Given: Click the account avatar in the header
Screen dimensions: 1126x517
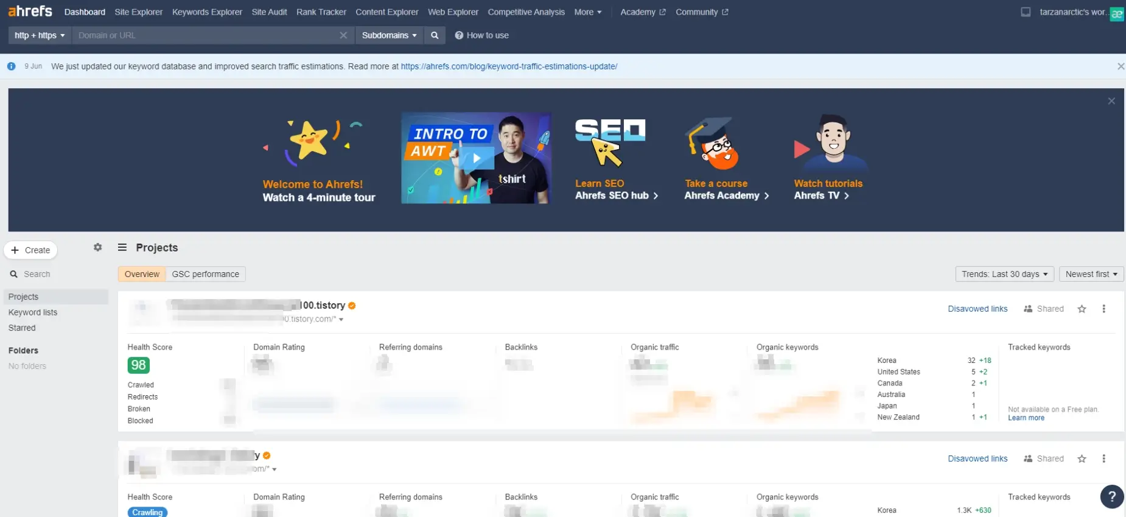Looking at the screenshot, I should click(x=1117, y=14).
